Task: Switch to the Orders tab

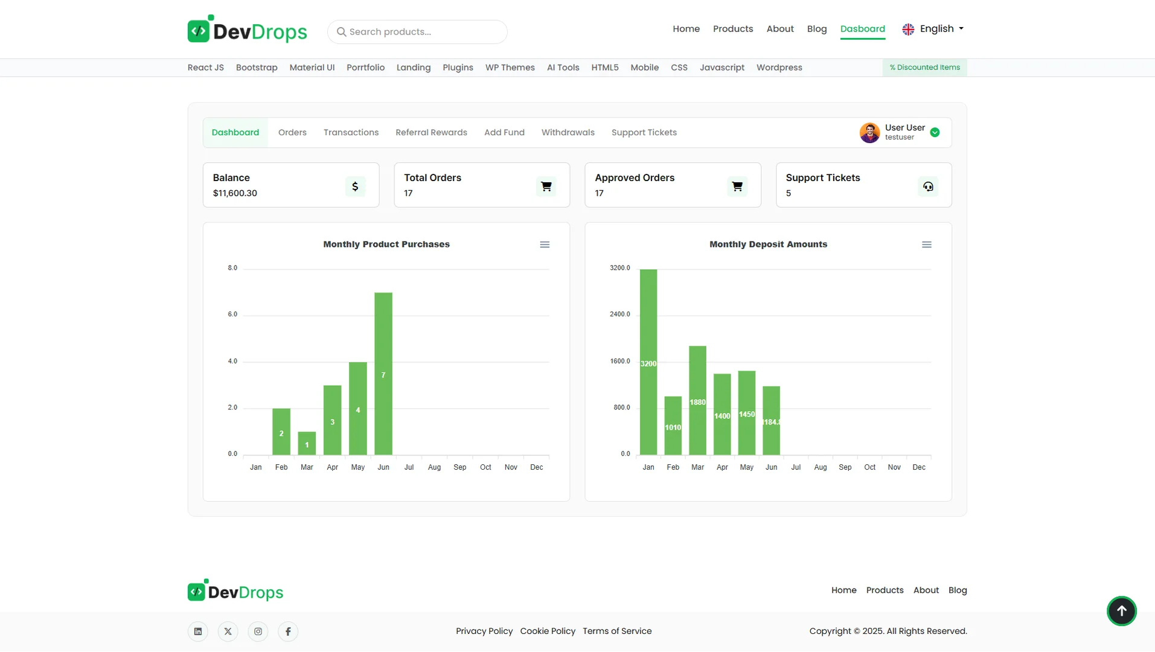Action: pyautogui.click(x=292, y=133)
